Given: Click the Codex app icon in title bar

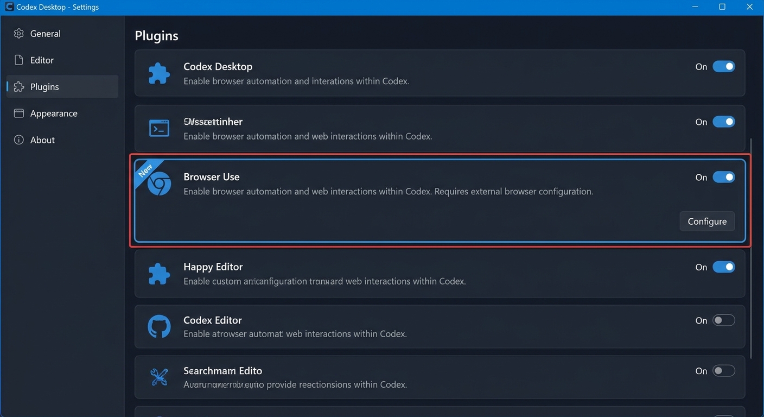Looking at the screenshot, I should pyautogui.click(x=9, y=7).
